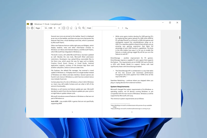Screen dimensions: 207x138
Task: Click the 'Find:' label in toolbar
Action: click(x=89, y=28)
